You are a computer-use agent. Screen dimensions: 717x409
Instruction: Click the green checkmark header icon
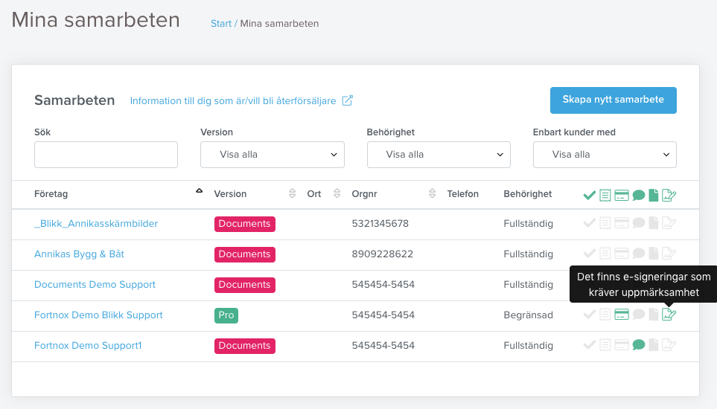pos(590,196)
